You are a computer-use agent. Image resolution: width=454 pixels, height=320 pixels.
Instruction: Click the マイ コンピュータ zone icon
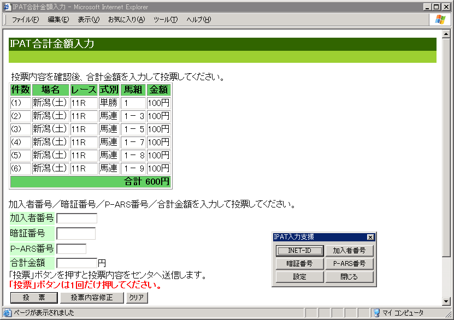click(376, 313)
